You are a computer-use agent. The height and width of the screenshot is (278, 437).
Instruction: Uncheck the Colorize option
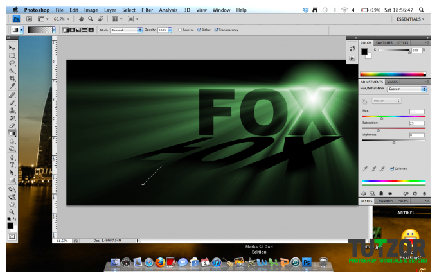click(392, 169)
